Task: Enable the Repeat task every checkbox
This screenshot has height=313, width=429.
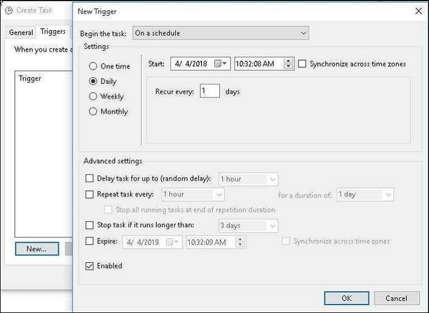Action: 89,194
